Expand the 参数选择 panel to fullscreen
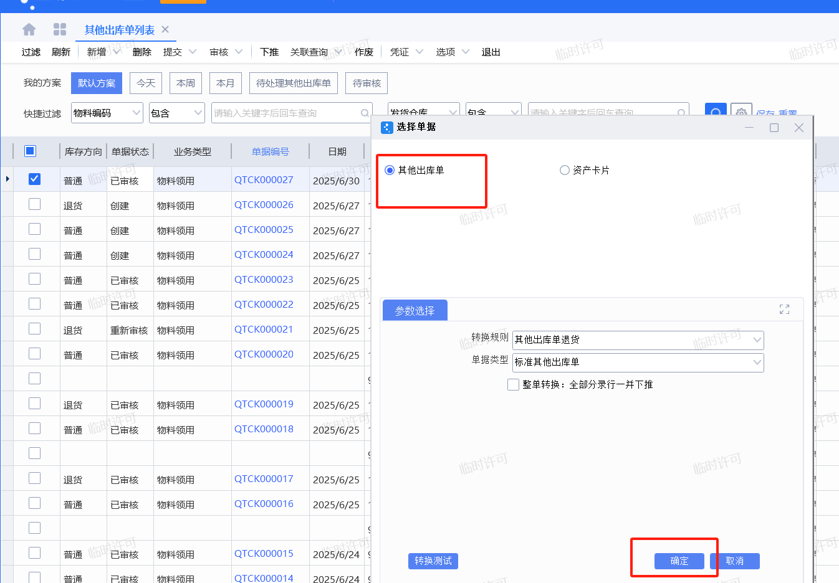 pos(784,310)
